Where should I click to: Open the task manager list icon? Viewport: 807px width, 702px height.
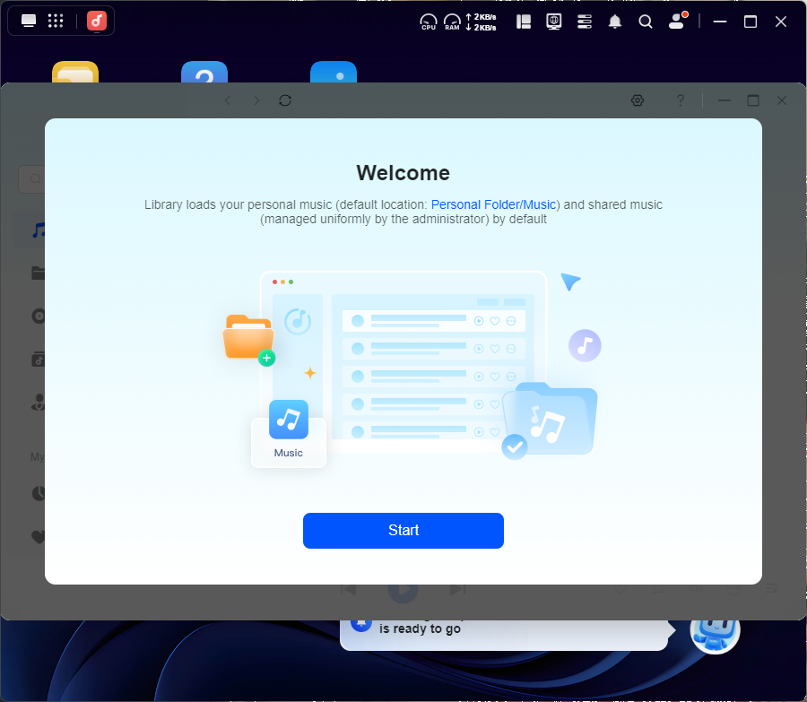tap(585, 22)
